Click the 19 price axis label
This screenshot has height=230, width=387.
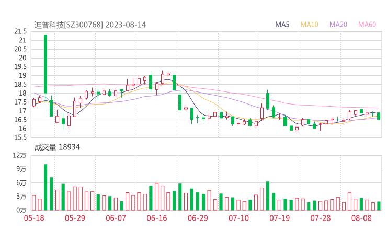click(22, 75)
